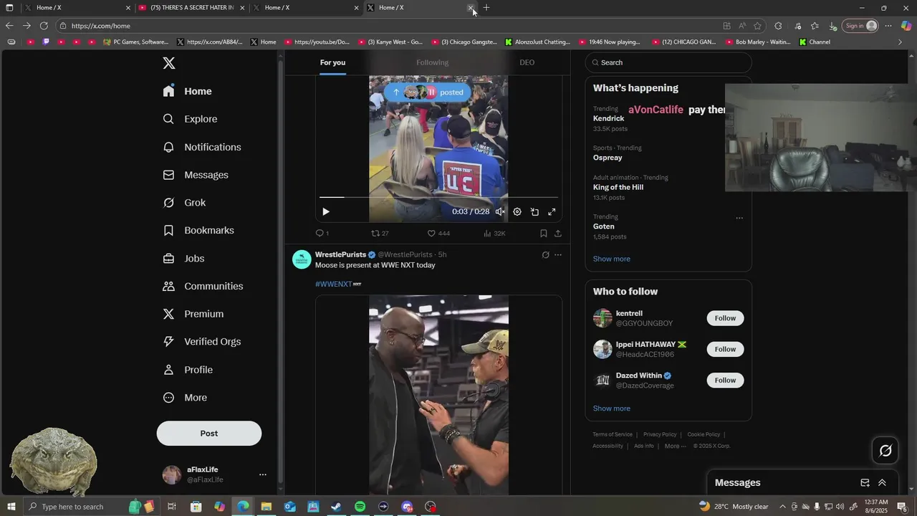
Task: Open more options on WrestlePurists post
Action: point(558,254)
